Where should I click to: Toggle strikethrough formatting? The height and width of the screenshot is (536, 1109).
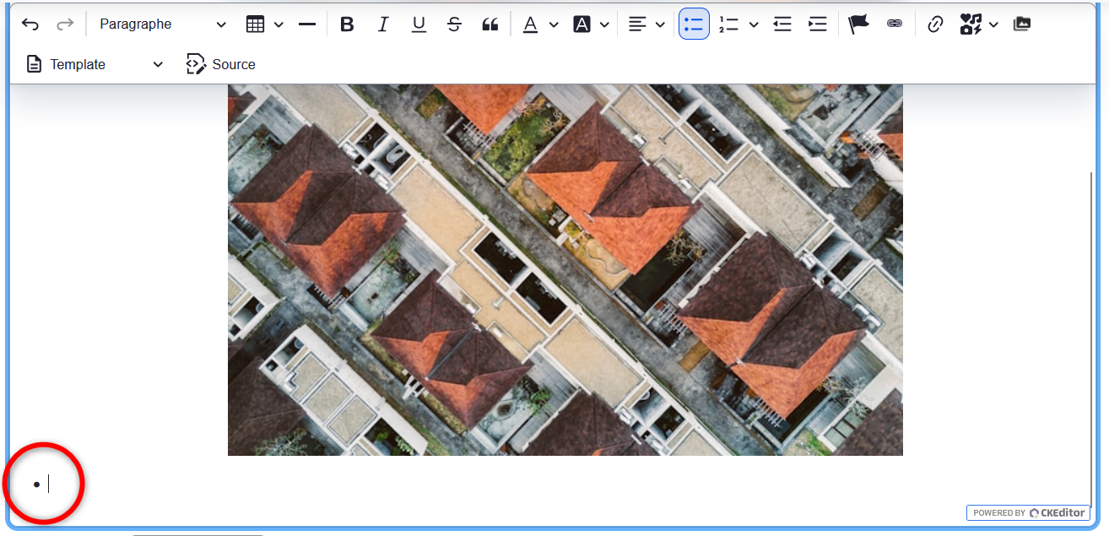(x=454, y=24)
